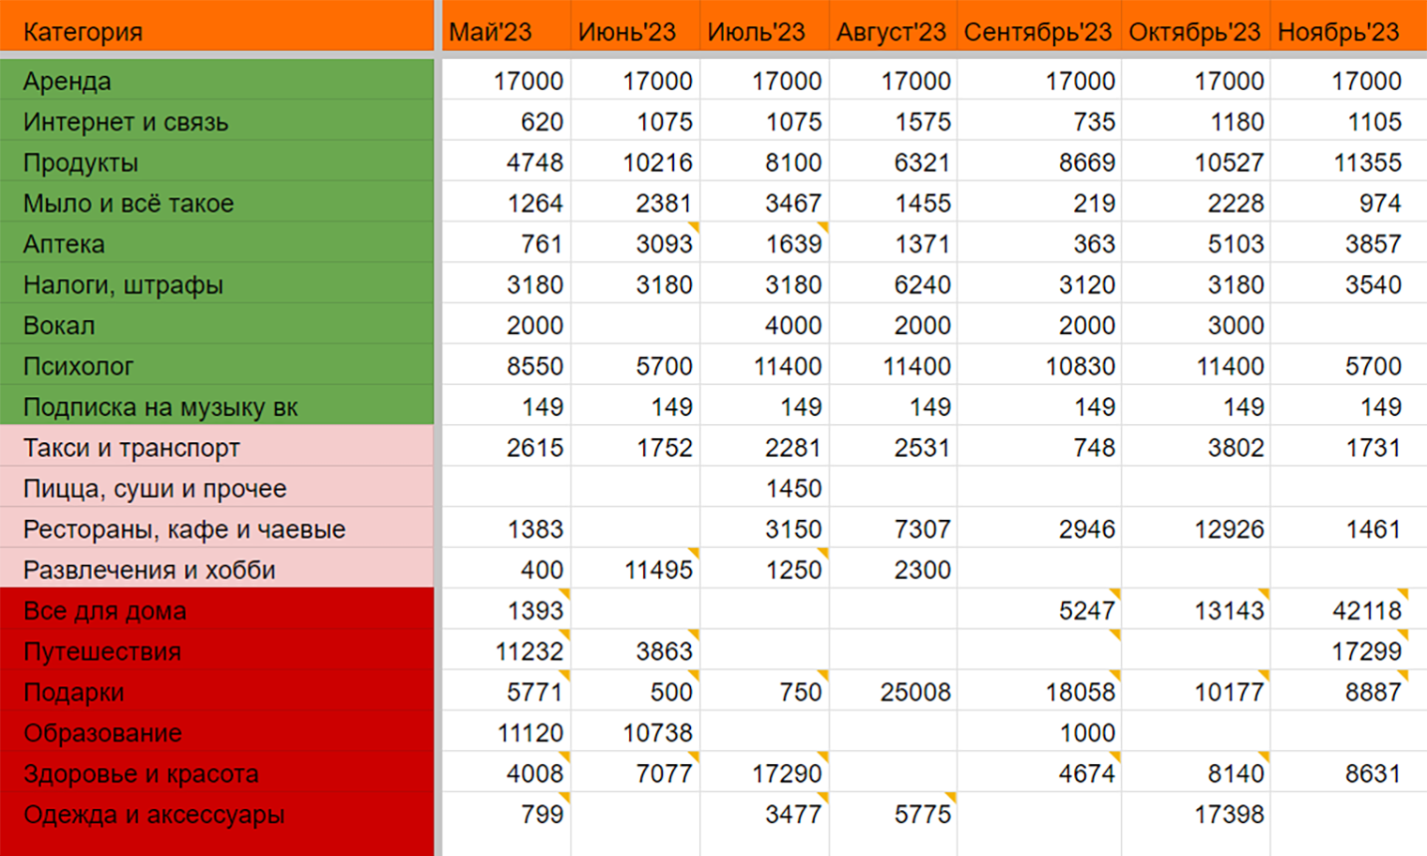Click the Вокал category cell
The height and width of the screenshot is (856, 1427).
pyautogui.click(x=217, y=325)
